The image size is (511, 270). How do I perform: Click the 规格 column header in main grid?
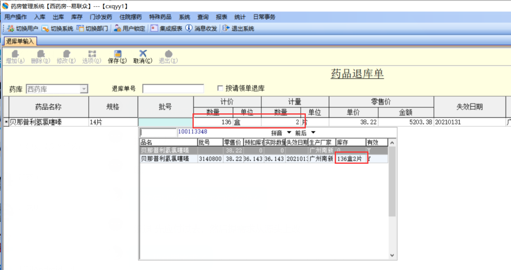(x=113, y=107)
